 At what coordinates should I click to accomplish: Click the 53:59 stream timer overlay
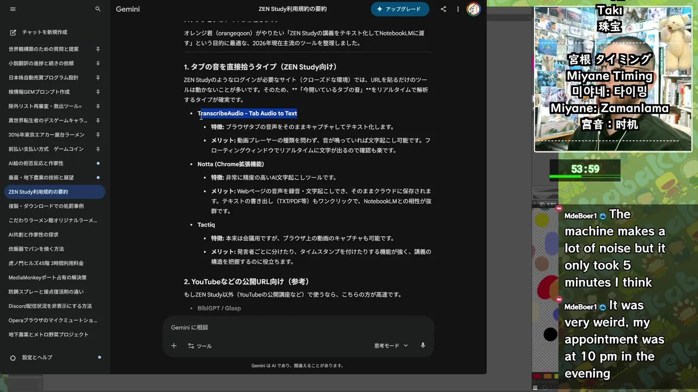585,169
